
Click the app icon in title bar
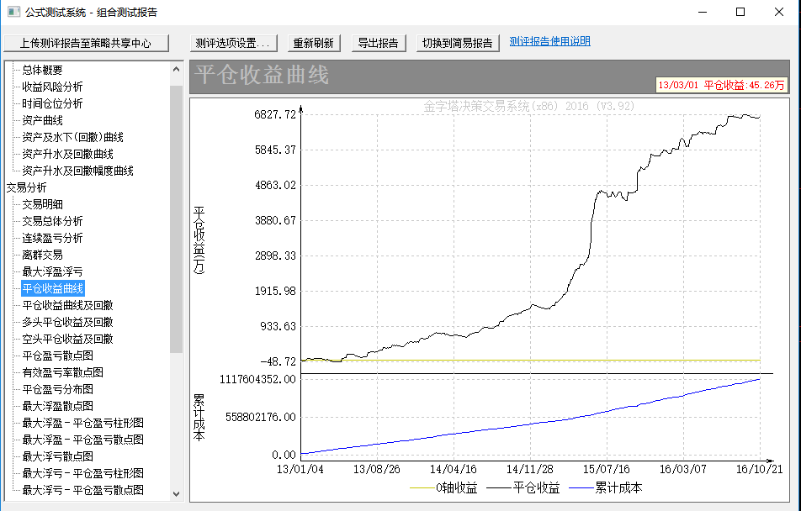(13, 13)
